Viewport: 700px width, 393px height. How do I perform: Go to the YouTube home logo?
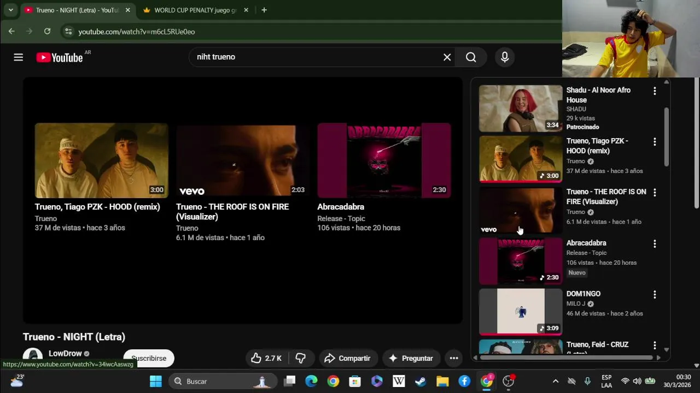60,57
